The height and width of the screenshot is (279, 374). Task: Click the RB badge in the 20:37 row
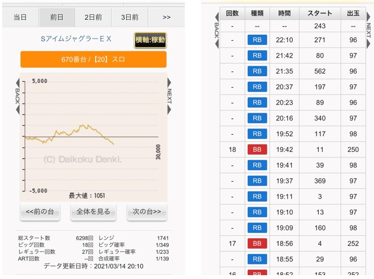click(x=257, y=87)
